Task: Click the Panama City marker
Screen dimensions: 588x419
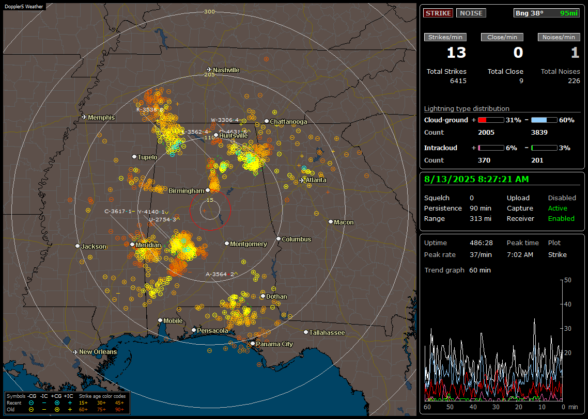Action: coord(253,343)
